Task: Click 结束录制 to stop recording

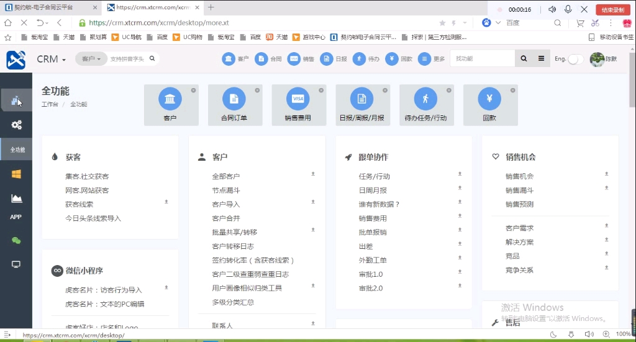Action: [x=613, y=10]
